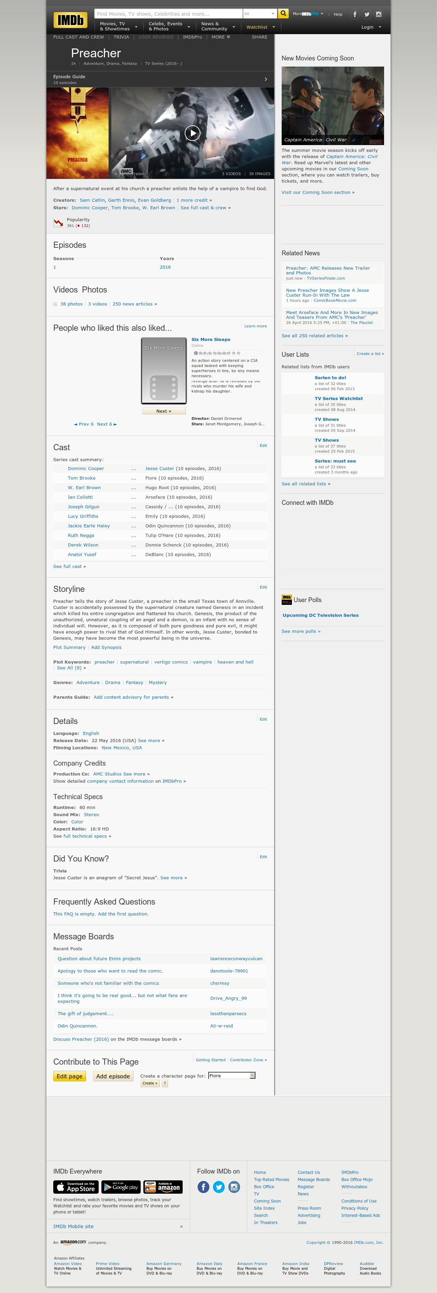Click the red Popularity trend icon
The width and height of the screenshot is (437, 1293).
58,222
